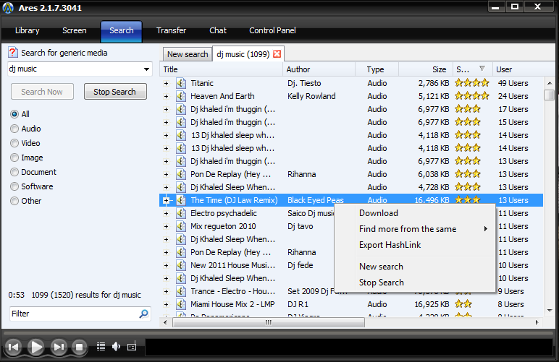The image size is (559, 362).
Task: Click the horizontal scrollbar right arrow
Action: (537, 322)
